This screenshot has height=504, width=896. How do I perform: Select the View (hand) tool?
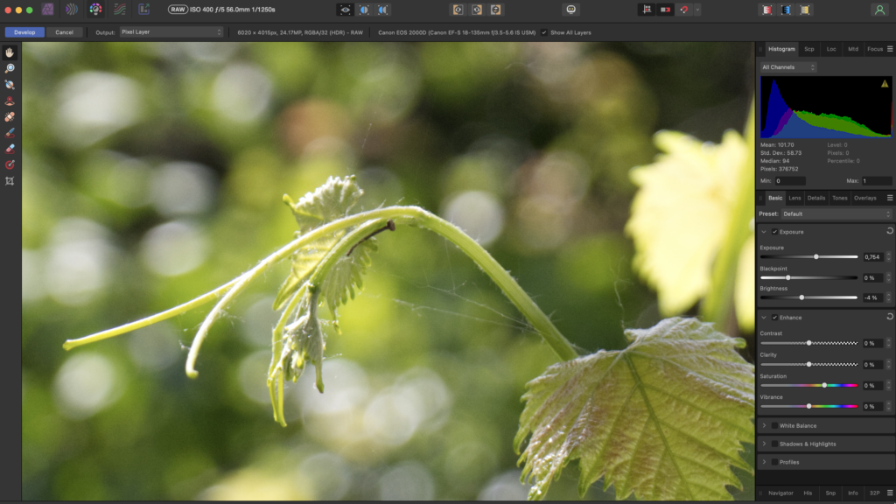pyautogui.click(x=10, y=52)
